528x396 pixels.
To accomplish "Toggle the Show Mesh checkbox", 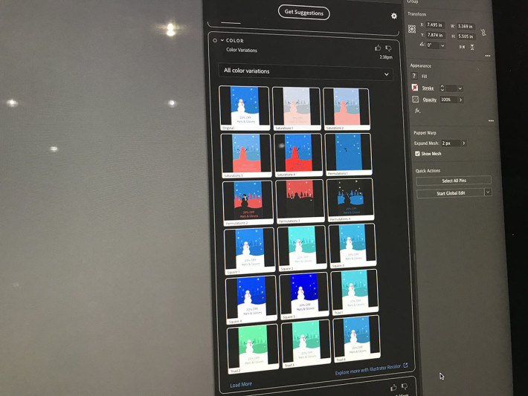I will click(417, 153).
